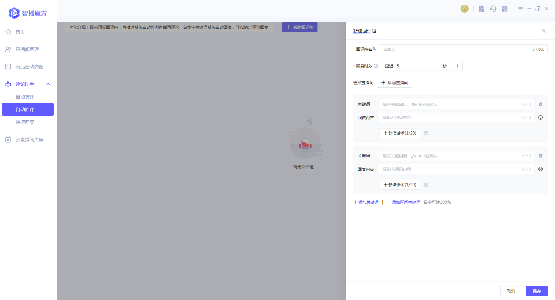
Task: Delete the second keyword group with trash icon
Action: tap(541, 156)
